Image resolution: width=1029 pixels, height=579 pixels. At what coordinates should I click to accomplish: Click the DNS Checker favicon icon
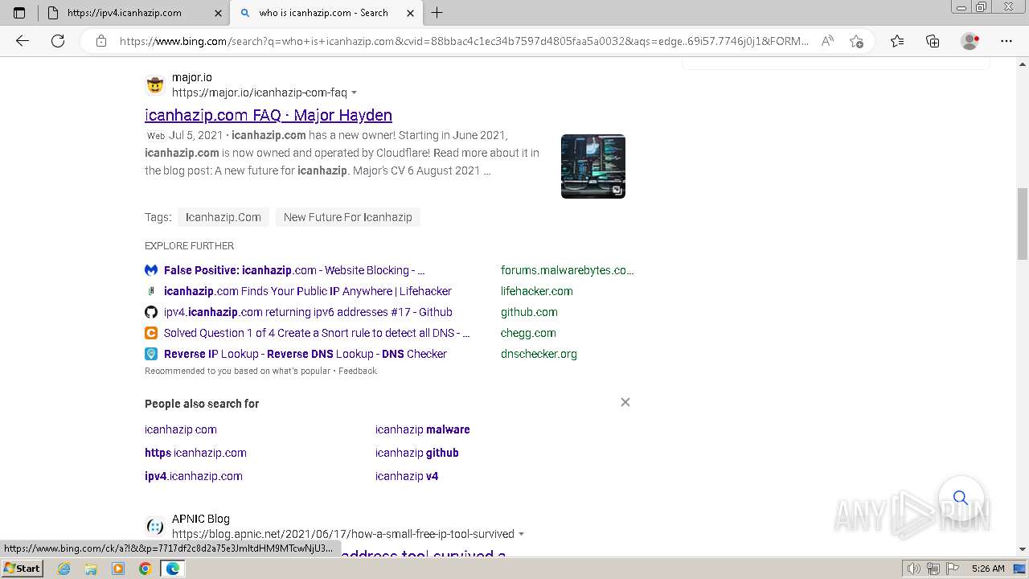151,354
